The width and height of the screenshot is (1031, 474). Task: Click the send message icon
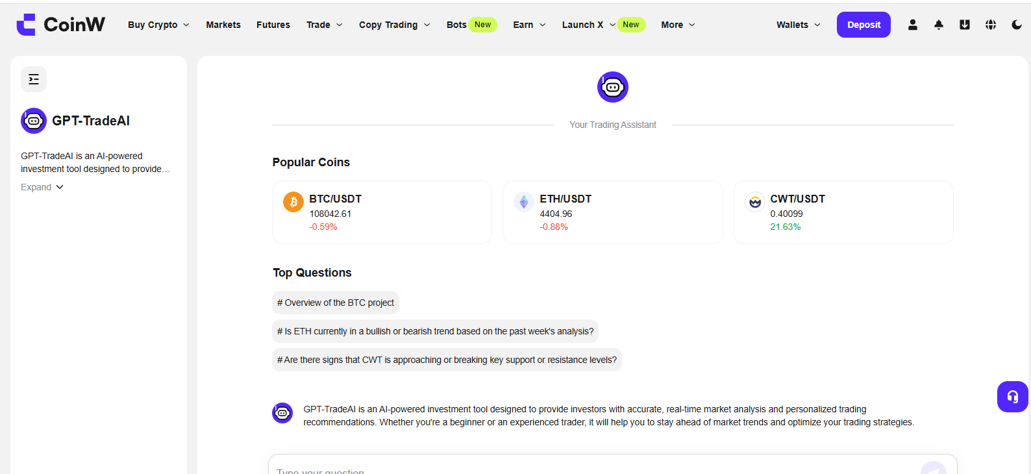[933, 469]
